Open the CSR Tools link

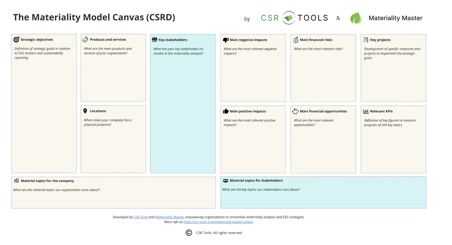tap(141, 217)
